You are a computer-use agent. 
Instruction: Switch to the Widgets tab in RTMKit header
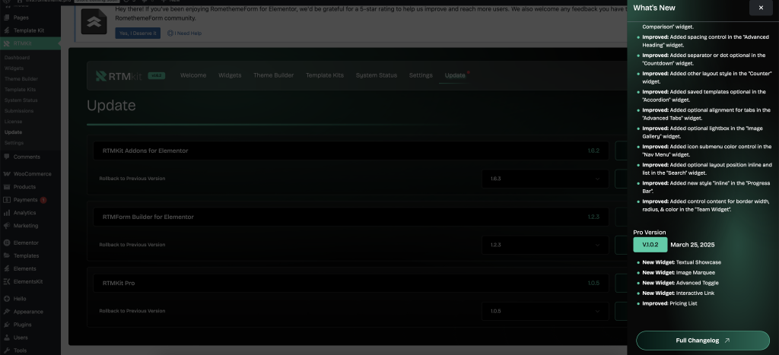coord(230,75)
